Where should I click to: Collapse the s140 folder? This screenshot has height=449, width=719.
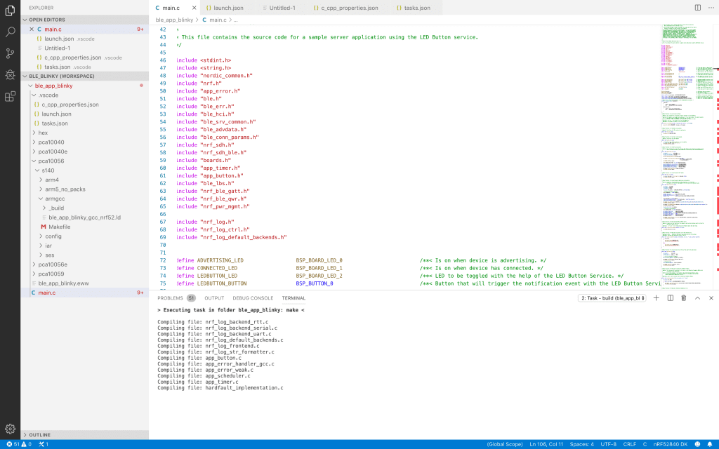click(48, 170)
